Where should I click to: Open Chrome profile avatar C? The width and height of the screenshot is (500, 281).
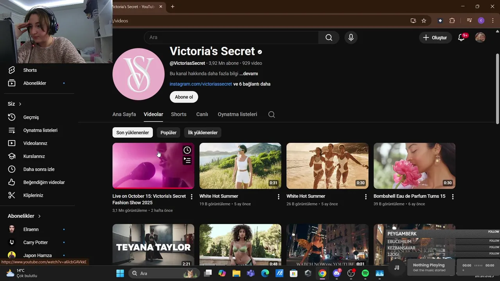pyautogui.click(x=481, y=21)
